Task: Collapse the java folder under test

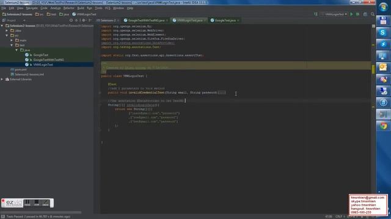Action: pos(16,50)
